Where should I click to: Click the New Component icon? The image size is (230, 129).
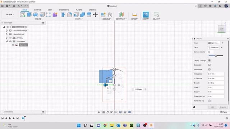tap(103, 15)
